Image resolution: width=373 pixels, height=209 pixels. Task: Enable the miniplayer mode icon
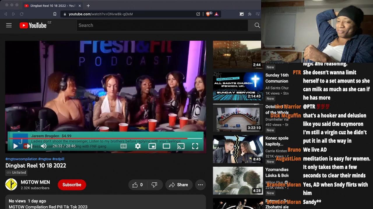pos(152,146)
